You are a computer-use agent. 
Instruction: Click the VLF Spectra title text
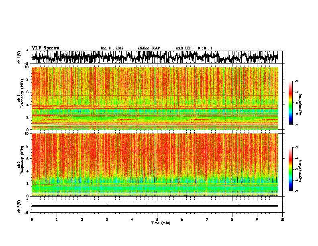(45, 48)
